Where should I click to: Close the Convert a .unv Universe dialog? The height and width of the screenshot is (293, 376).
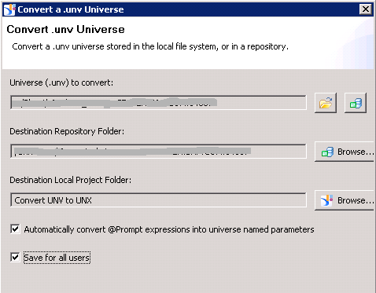(366, 9)
